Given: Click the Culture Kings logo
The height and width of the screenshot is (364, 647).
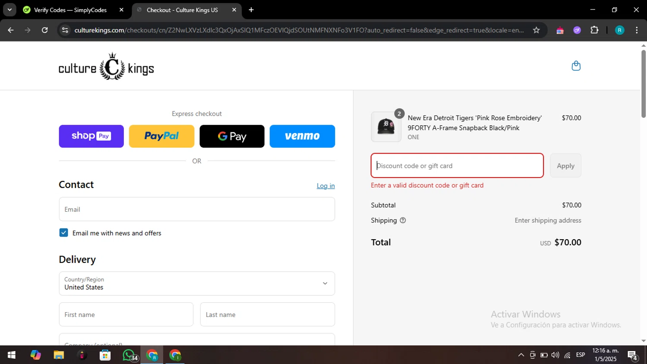Looking at the screenshot, I should coord(106,66).
